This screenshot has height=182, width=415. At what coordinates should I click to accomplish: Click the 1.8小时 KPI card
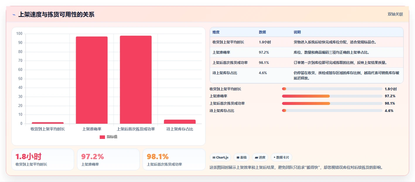click(x=43, y=159)
